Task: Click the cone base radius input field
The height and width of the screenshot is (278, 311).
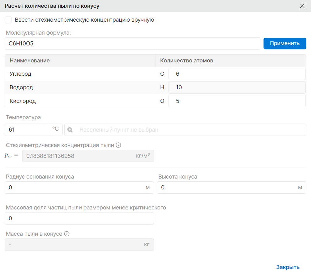Action: [x=79, y=187]
